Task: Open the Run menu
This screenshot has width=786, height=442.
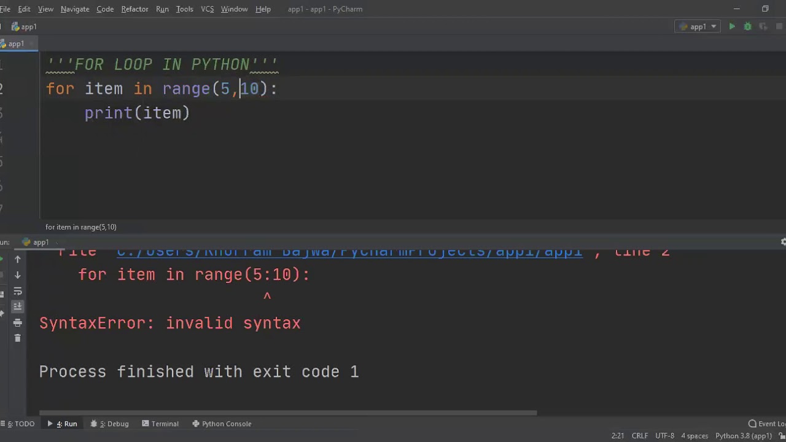Action: pyautogui.click(x=162, y=9)
